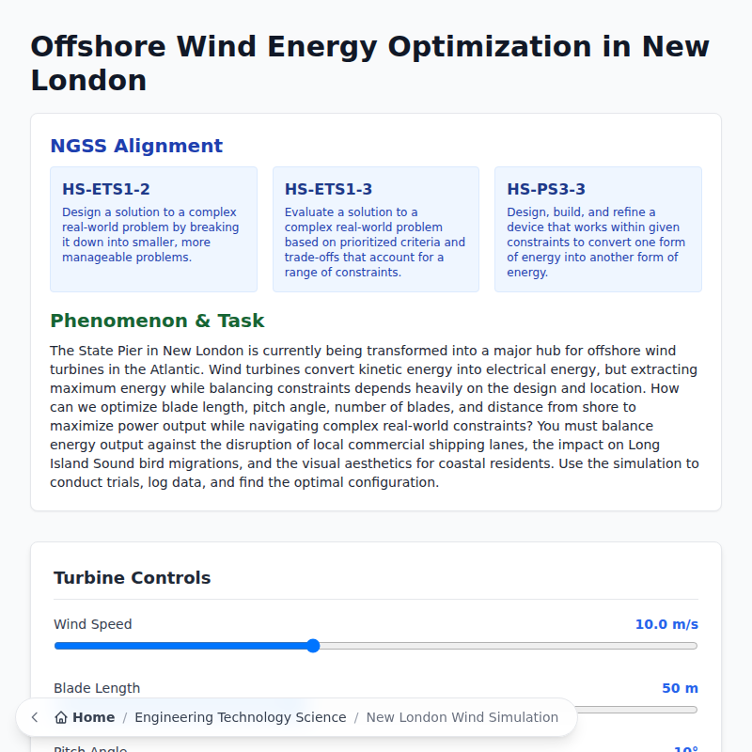Screen dimensions: 752x752
Task: Click the Blade Length label
Action: 95,687
